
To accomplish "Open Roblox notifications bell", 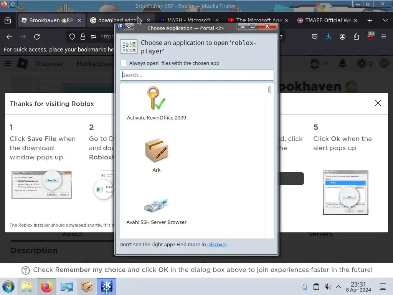I will 343,63.
